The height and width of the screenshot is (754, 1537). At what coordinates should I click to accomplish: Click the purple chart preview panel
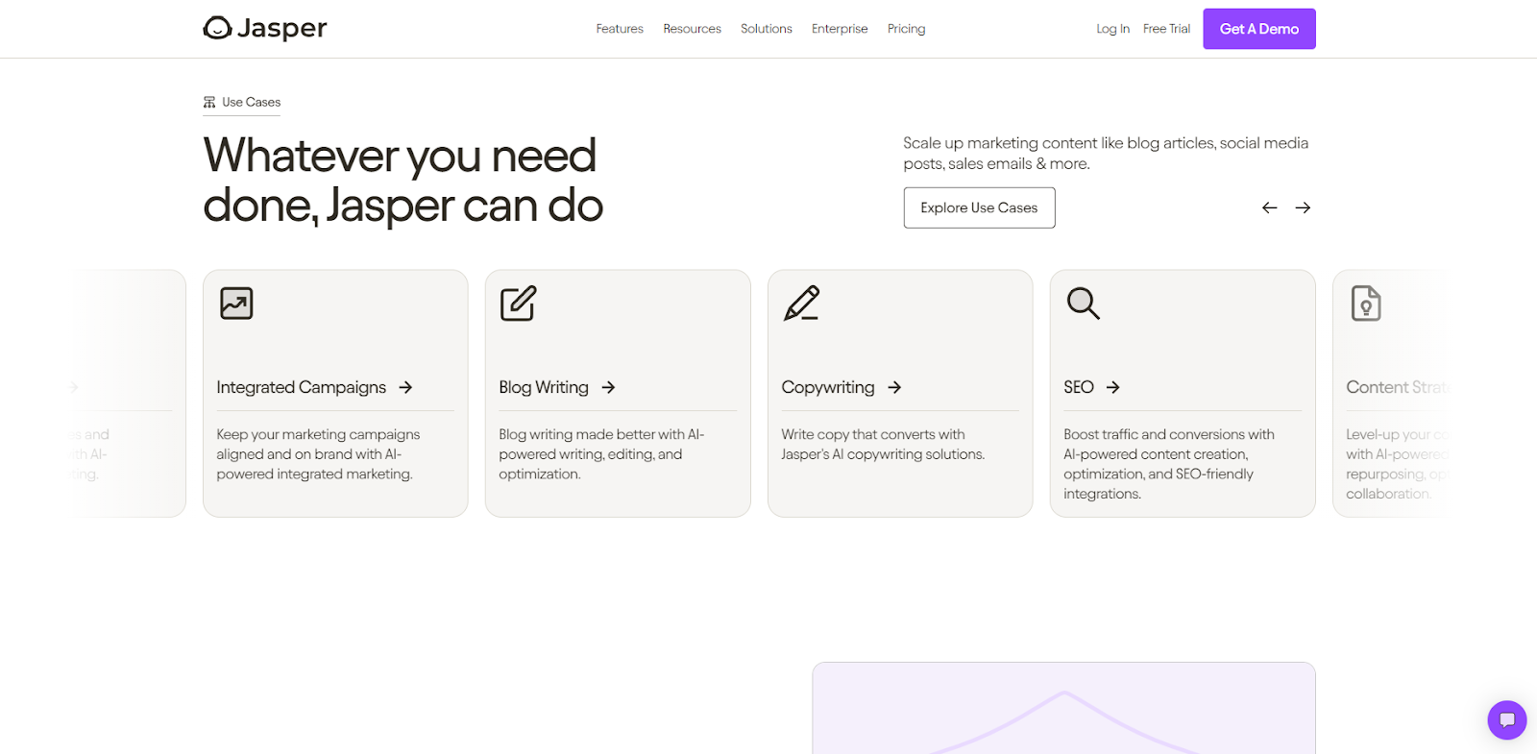tap(1063, 708)
